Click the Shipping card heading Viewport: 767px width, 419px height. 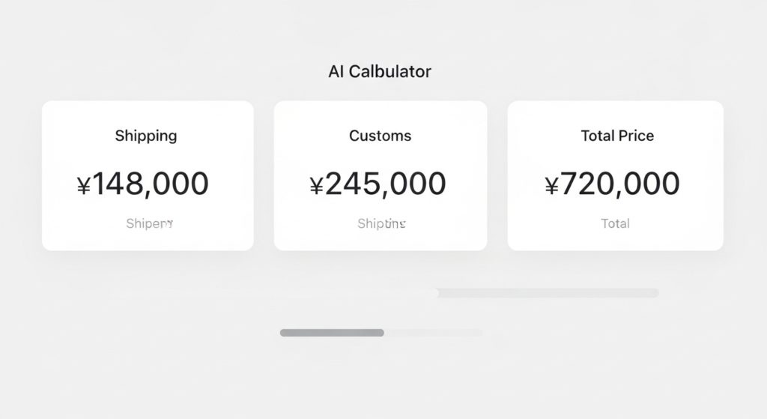pos(146,136)
